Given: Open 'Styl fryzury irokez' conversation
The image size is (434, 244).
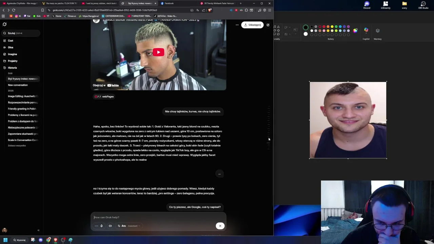Looking at the screenshot, I should pos(23,79).
